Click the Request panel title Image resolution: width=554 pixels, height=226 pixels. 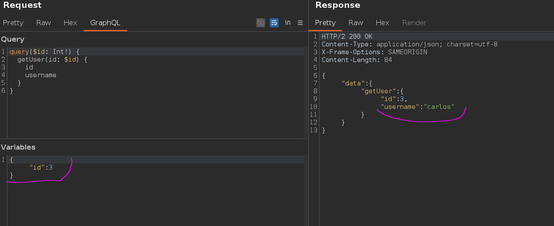click(23, 5)
